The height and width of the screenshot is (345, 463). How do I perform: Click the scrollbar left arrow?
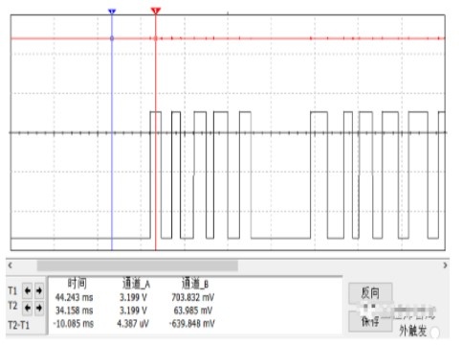pyautogui.click(x=11, y=265)
